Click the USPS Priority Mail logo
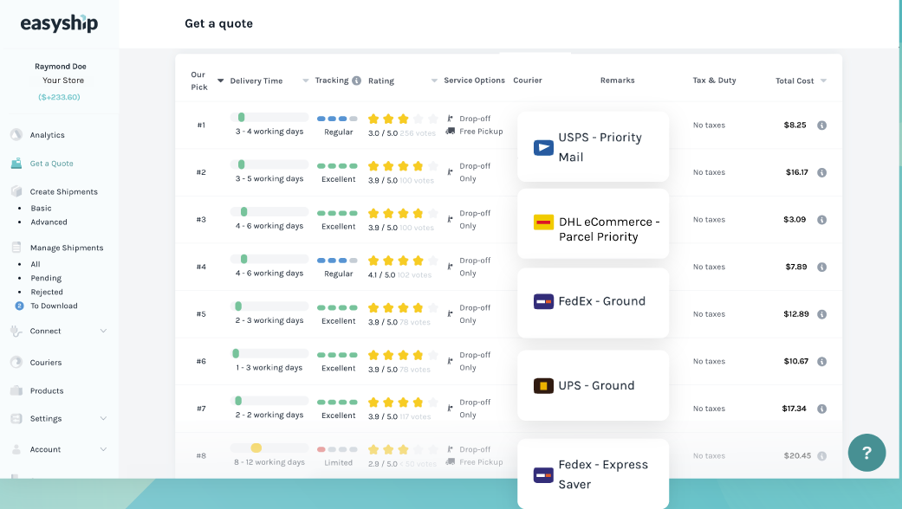Viewport: 902px width, 509px height. tap(543, 147)
